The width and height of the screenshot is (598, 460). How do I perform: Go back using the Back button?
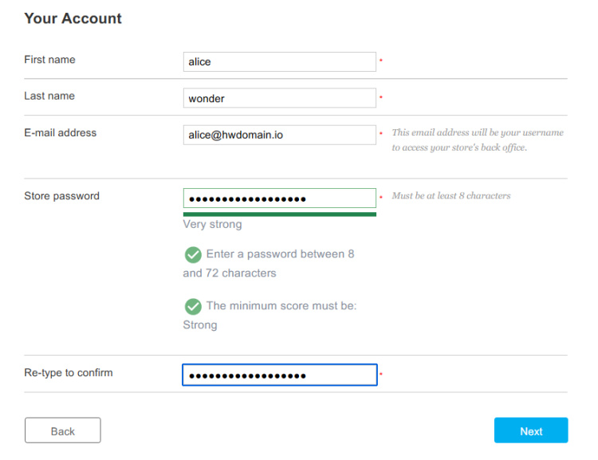(x=62, y=431)
